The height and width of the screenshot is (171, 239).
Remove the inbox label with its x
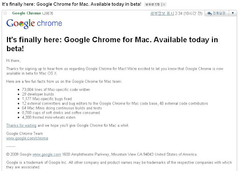[164, 5]
